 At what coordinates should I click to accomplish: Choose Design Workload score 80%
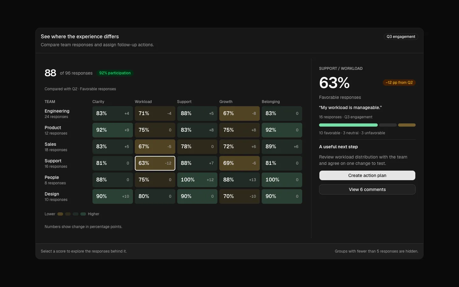tap(155, 196)
